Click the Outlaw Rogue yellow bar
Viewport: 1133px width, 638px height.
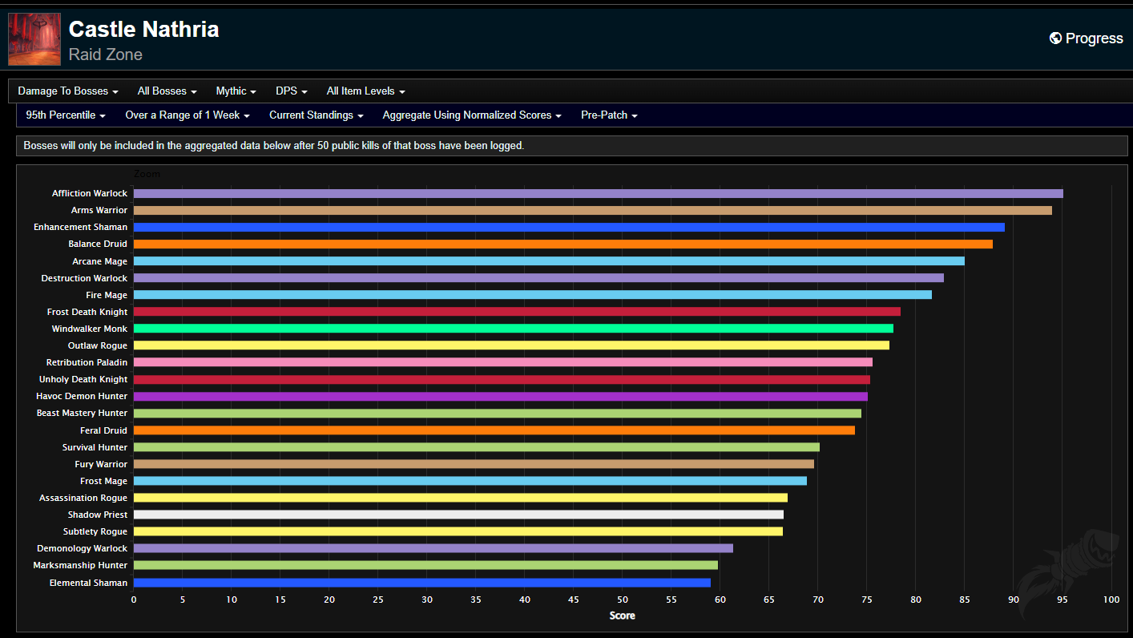[x=511, y=345]
